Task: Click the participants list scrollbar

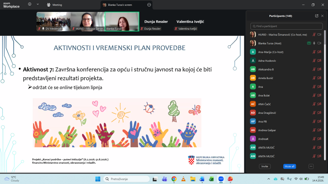Action: click(x=326, y=53)
